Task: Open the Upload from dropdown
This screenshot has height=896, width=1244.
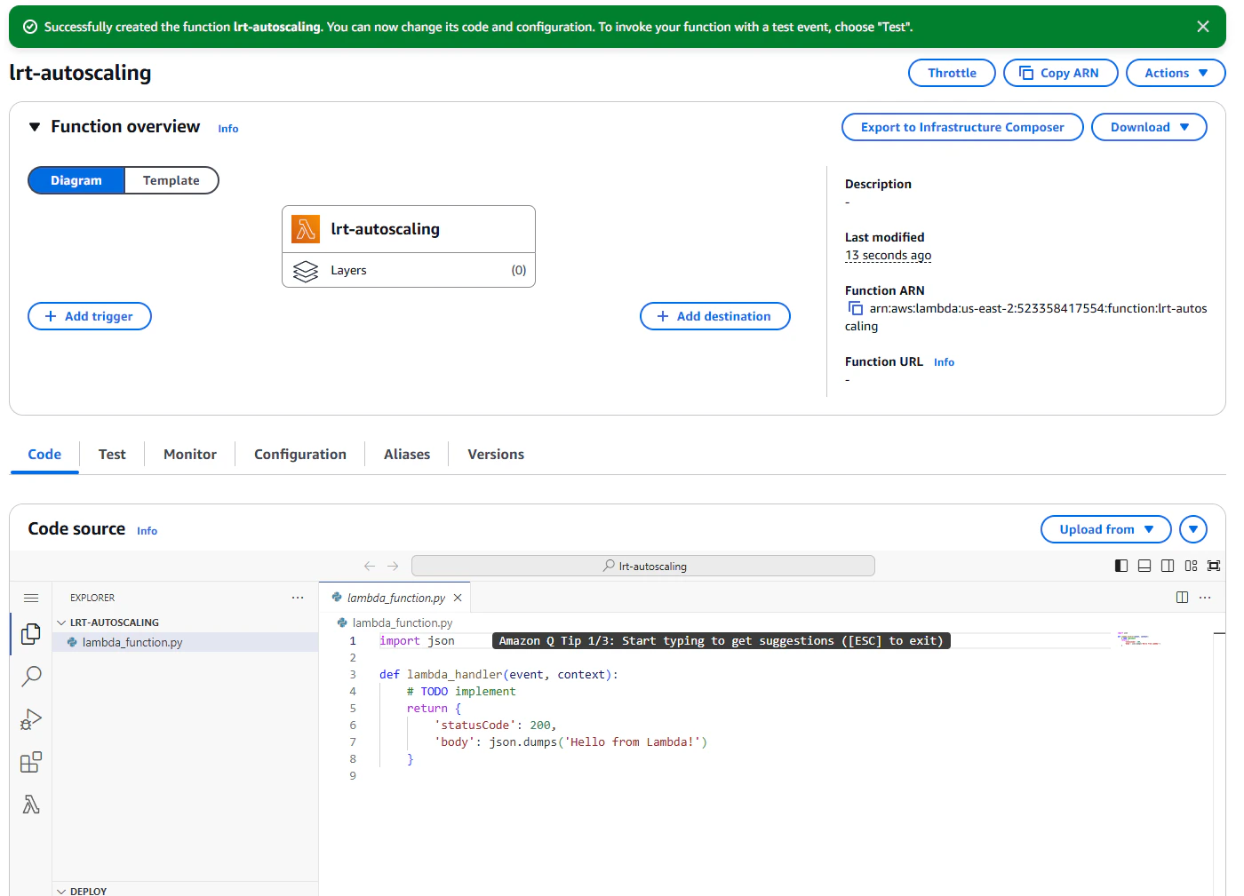Action: [x=1105, y=529]
